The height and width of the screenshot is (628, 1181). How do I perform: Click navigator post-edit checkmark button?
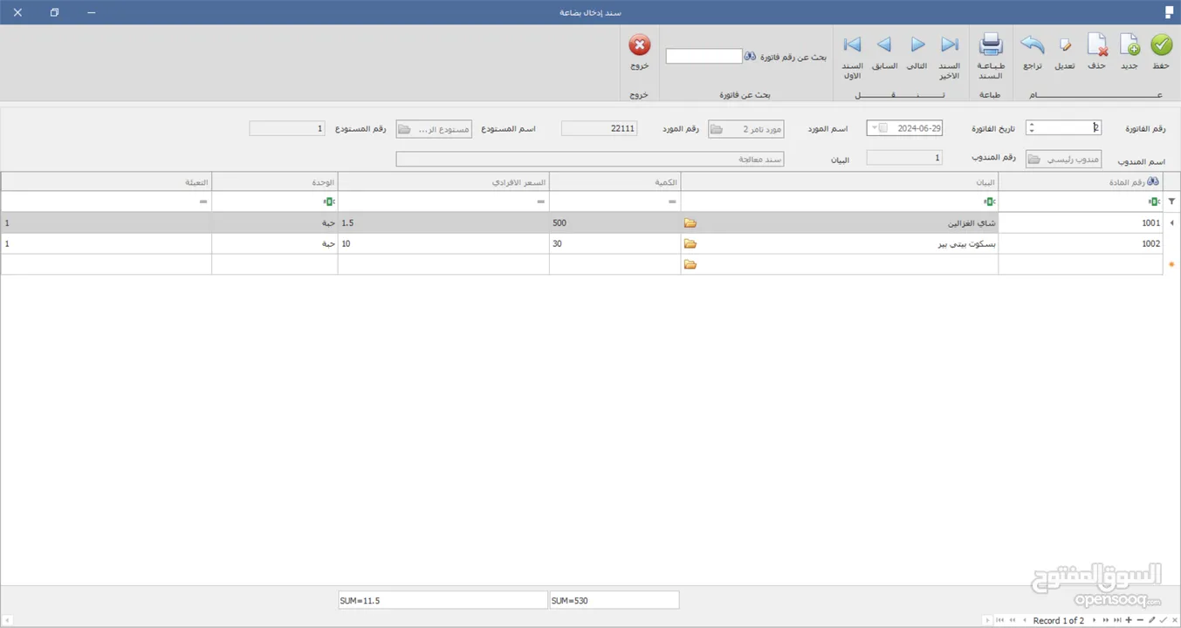1164,620
